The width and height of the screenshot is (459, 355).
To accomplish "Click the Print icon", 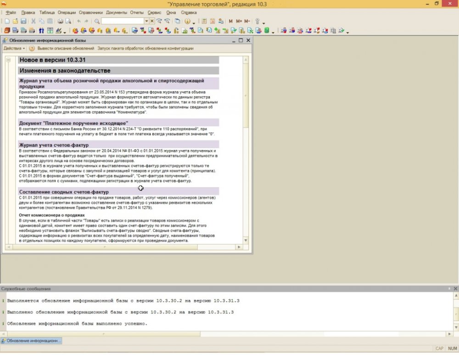I will point(60,21).
